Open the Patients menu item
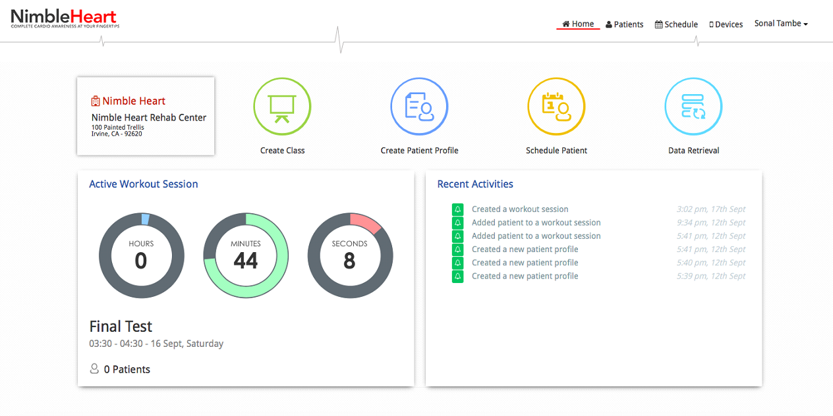 pos(624,24)
